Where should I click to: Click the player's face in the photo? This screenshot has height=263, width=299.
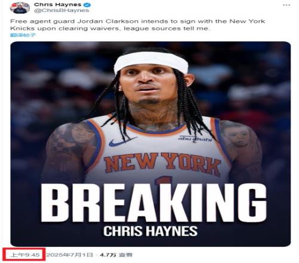click(x=148, y=87)
